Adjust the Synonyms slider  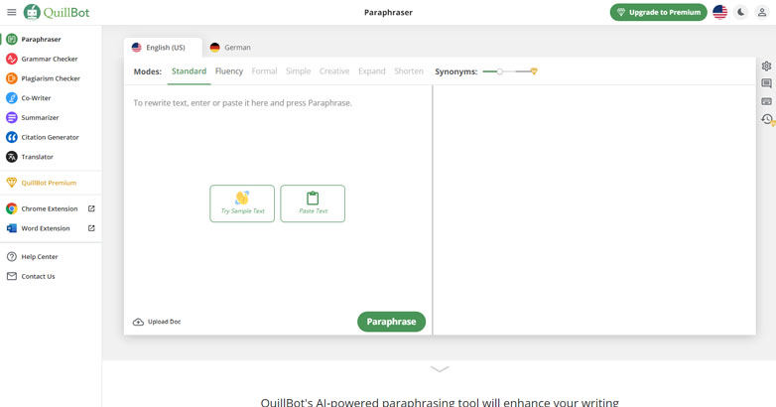tap(500, 71)
